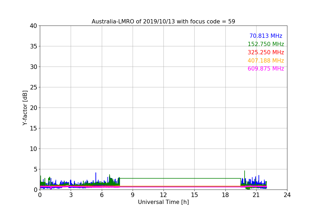Viewport: 319px width, 213px height.
Task: Click the y-axis tick label 25
Action: [x=33, y=87]
